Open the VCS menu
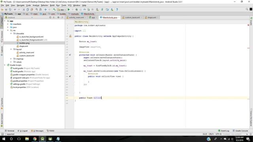 [70, 5]
